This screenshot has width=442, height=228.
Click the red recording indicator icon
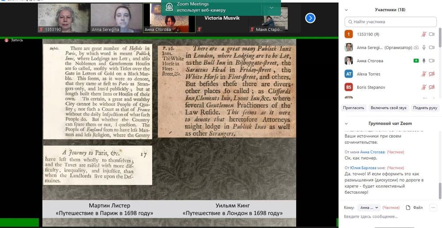[7, 40]
